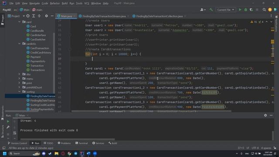Open Search Everywhere magnifier icon

(x=264, y=10)
